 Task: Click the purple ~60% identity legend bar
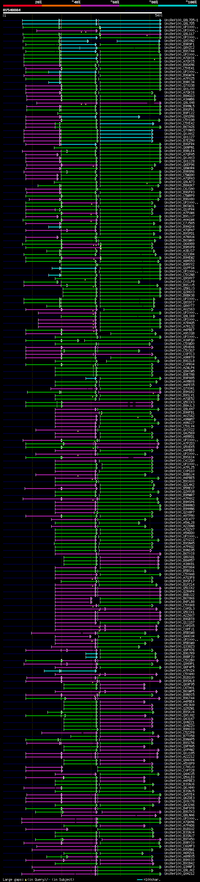point(100,6)
